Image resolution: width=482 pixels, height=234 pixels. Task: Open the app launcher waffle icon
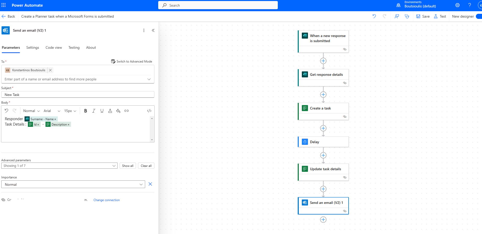coord(4,5)
